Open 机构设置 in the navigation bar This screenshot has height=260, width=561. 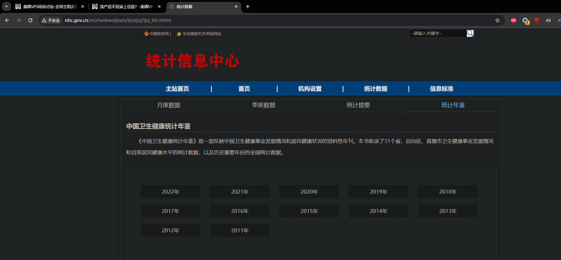(310, 89)
